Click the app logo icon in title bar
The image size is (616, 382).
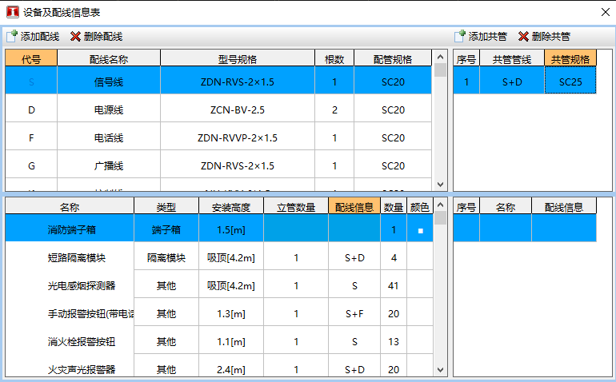click(12, 12)
